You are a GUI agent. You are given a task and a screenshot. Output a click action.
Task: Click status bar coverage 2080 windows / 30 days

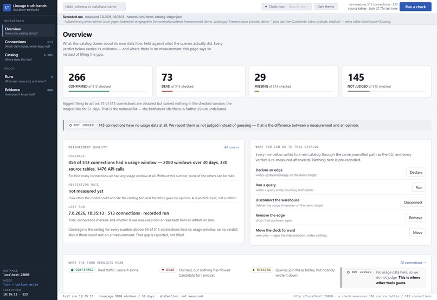click(126, 296)
